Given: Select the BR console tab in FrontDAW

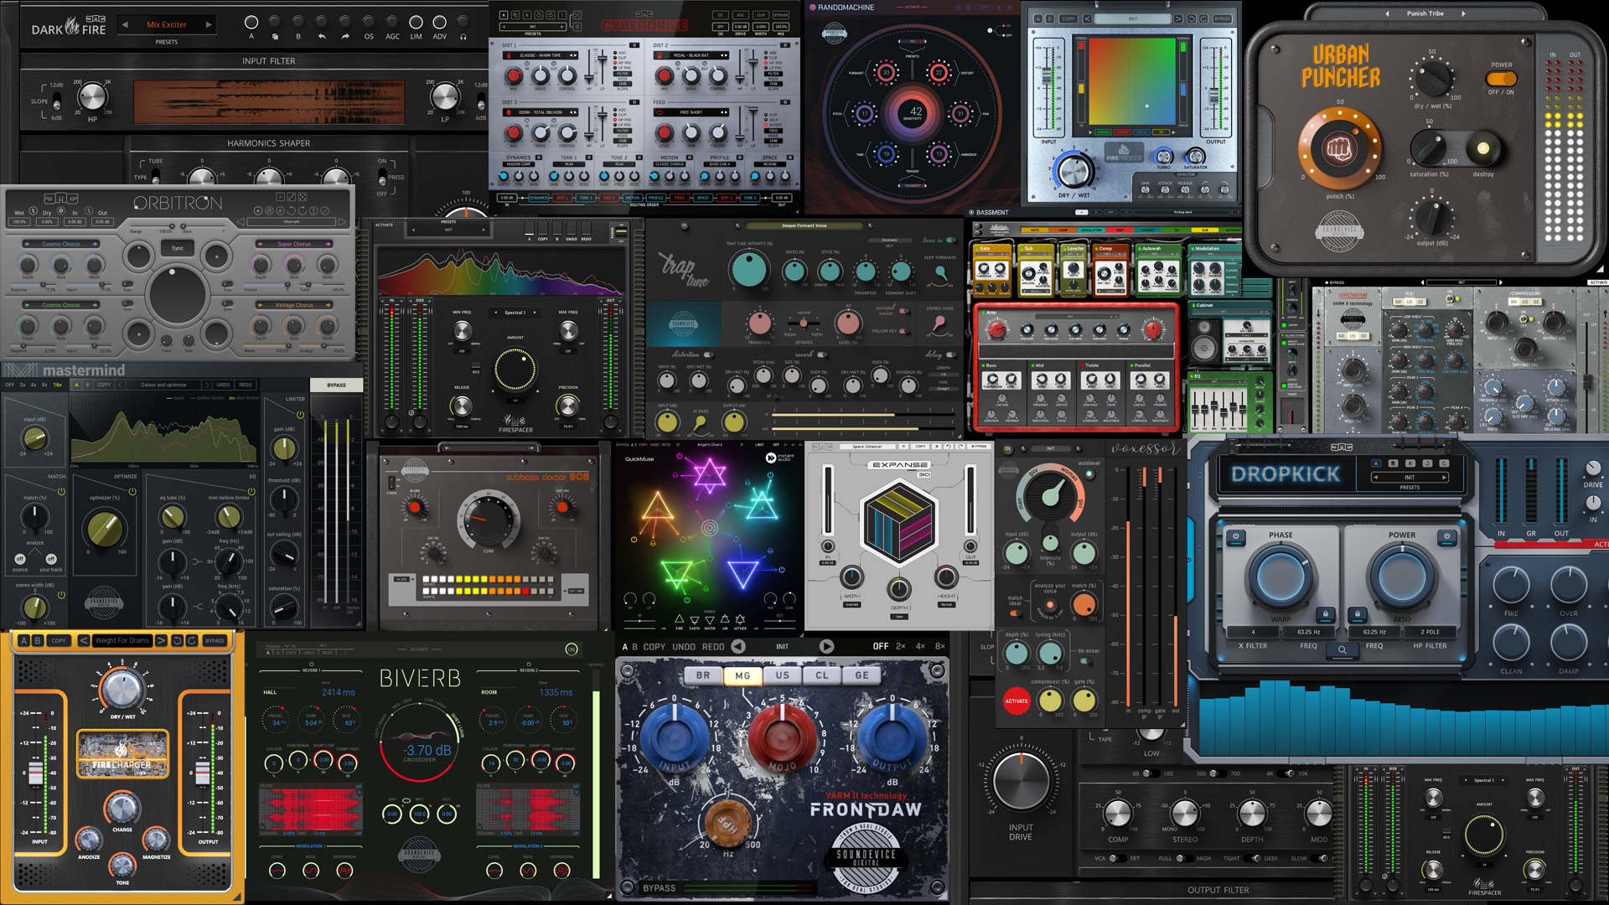Looking at the screenshot, I should 703,675.
